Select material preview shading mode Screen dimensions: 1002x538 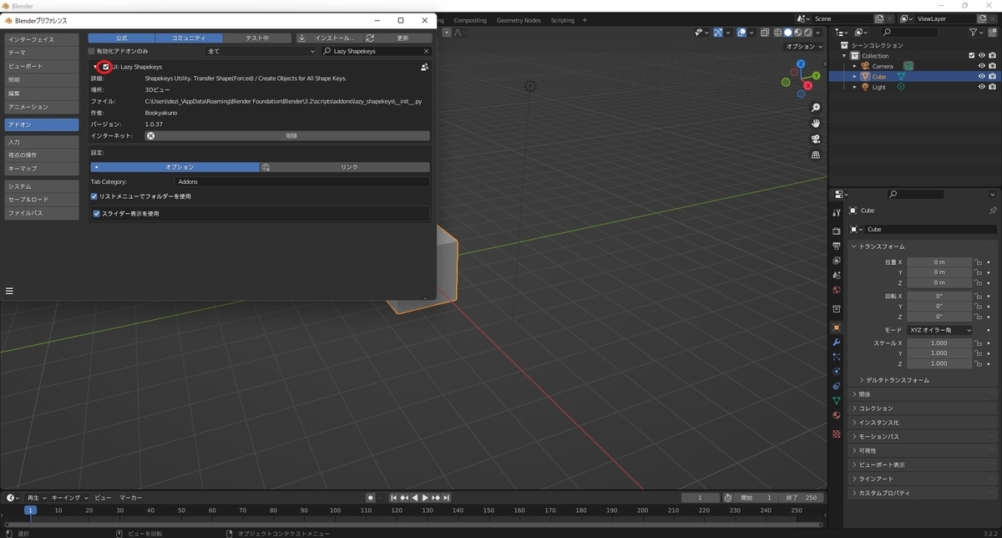coord(797,33)
